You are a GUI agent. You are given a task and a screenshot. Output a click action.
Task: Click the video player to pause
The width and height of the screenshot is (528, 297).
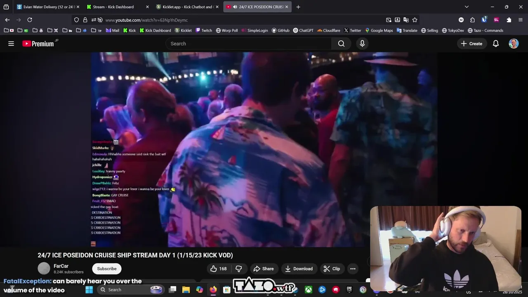264,149
